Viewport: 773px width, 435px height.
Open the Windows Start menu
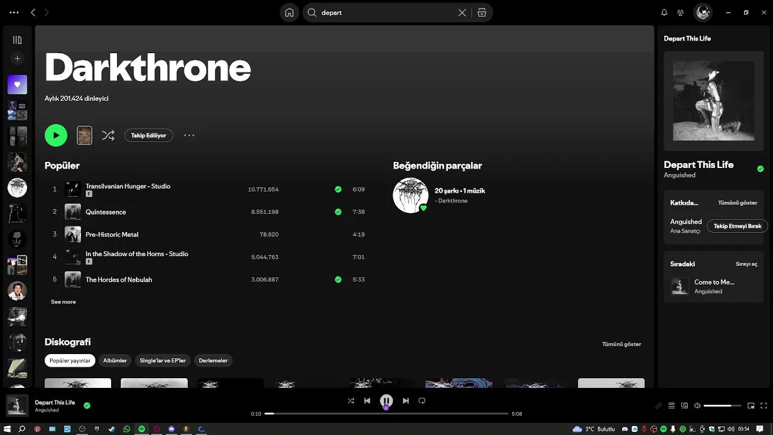click(7, 429)
